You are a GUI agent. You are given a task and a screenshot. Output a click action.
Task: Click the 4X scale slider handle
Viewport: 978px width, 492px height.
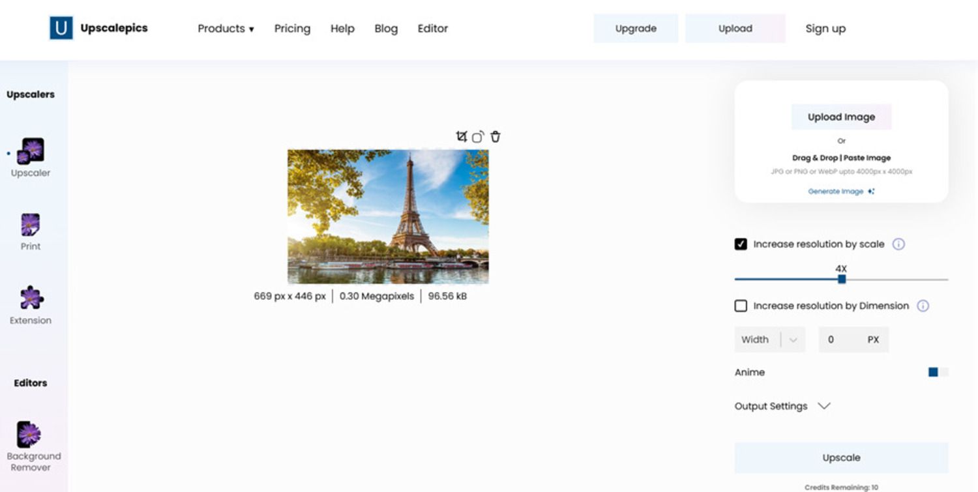point(842,279)
